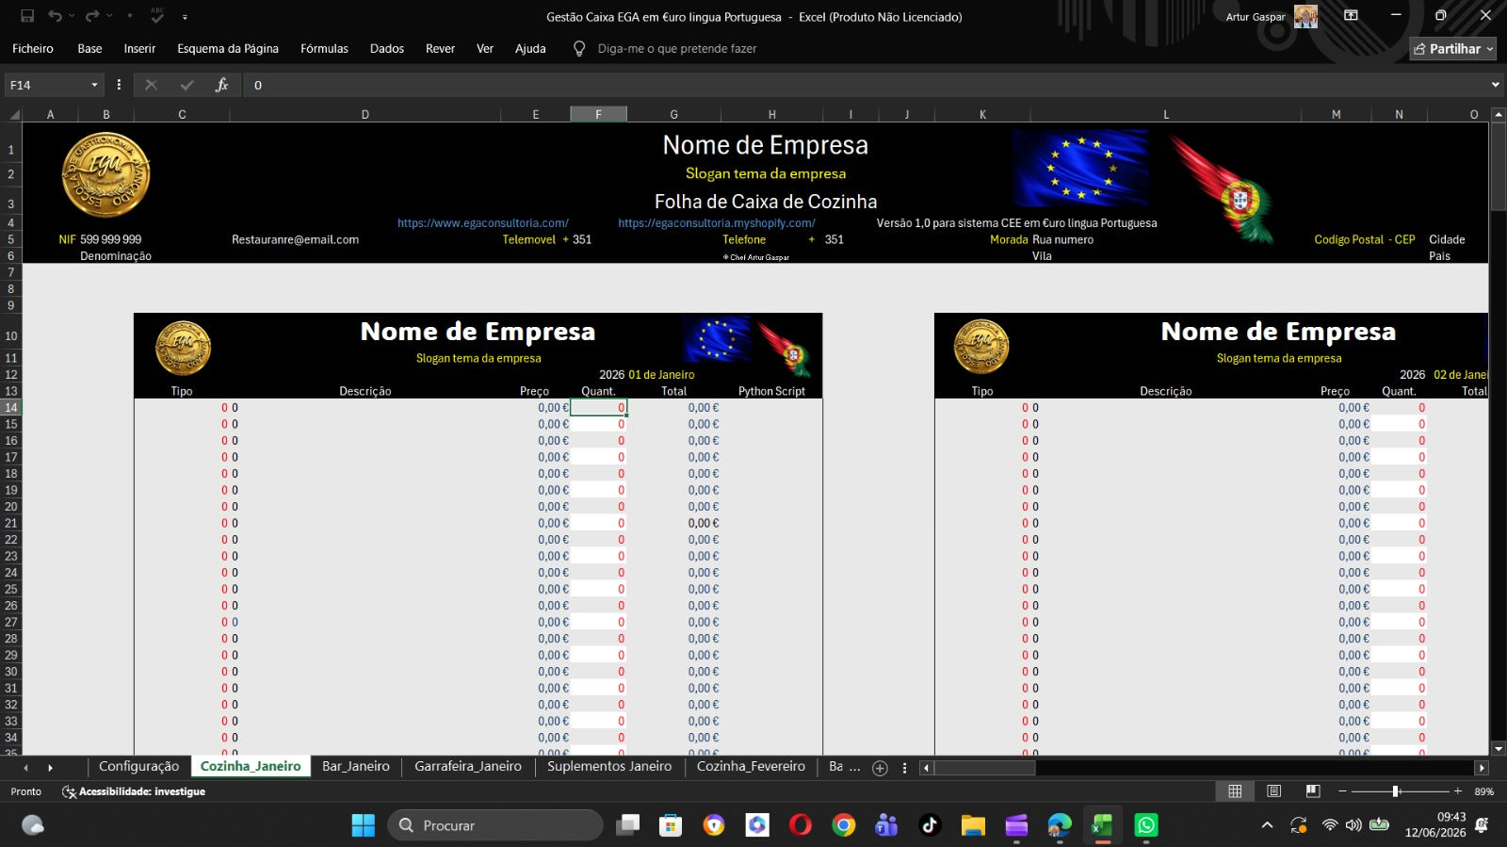This screenshot has height=847, width=1507.
Task: Open Task View on the taskbar
Action: click(627, 825)
